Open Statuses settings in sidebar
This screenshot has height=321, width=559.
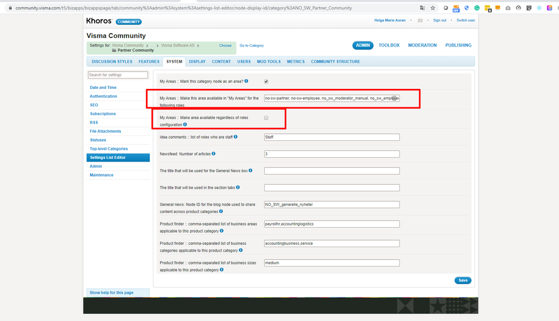98,140
